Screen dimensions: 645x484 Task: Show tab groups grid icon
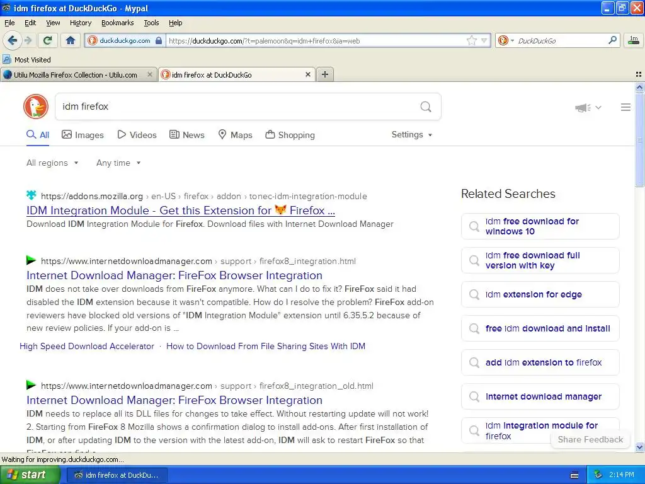639,74
